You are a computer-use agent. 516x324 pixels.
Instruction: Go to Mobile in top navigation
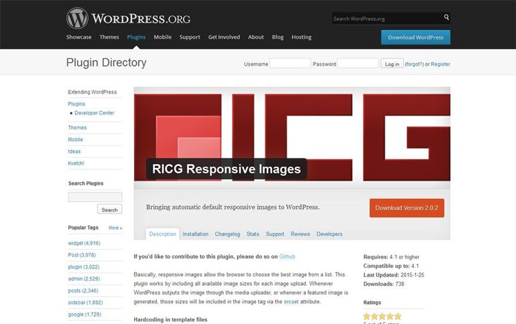pyautogui.click(x=163, y=37)
